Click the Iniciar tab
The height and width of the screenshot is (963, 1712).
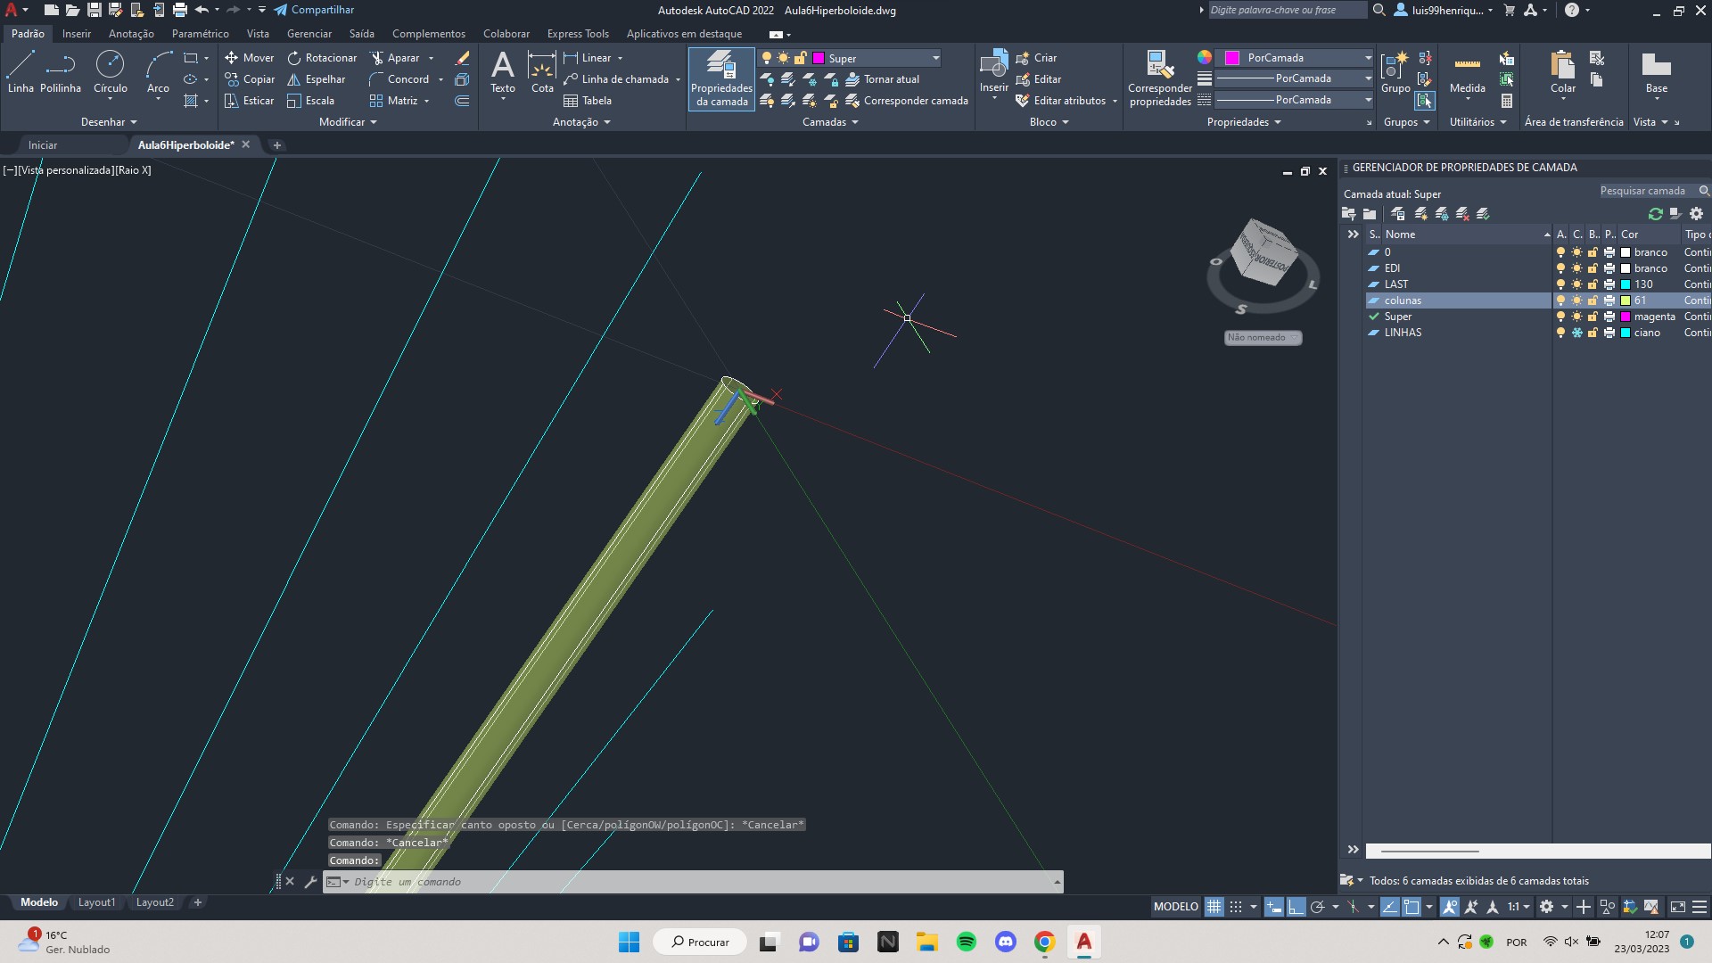[x=41, y=144]
